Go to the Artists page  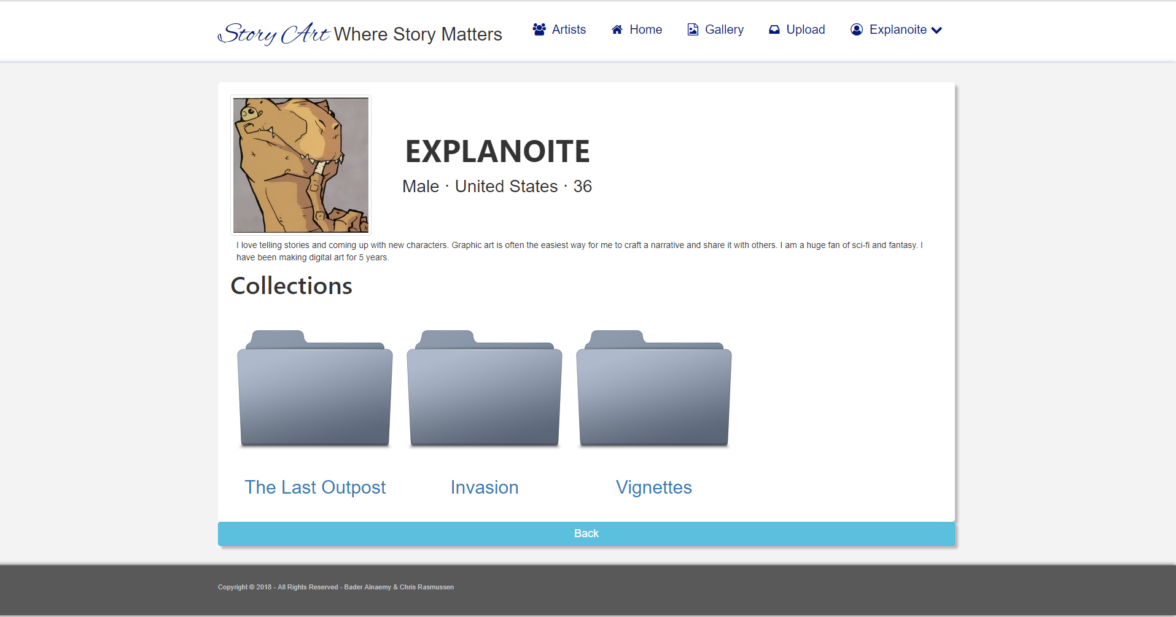tap(569, 29)
